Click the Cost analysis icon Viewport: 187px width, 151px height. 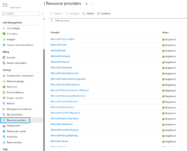pyautogui.click(x=4, y=28)
